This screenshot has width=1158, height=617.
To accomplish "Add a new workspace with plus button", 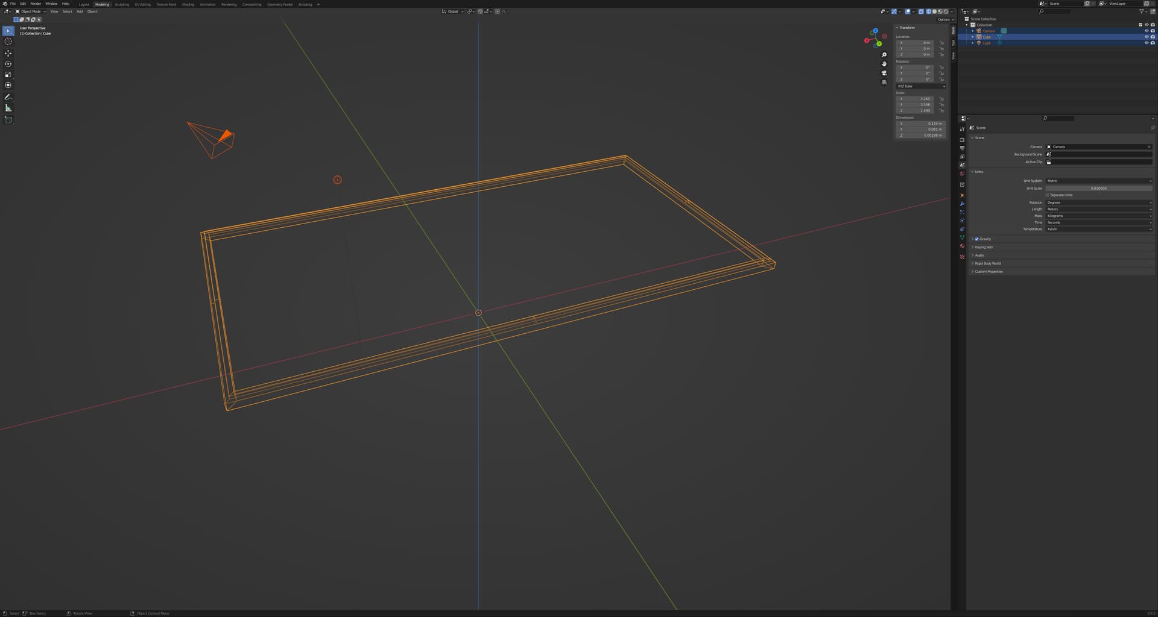I will 318,4.
